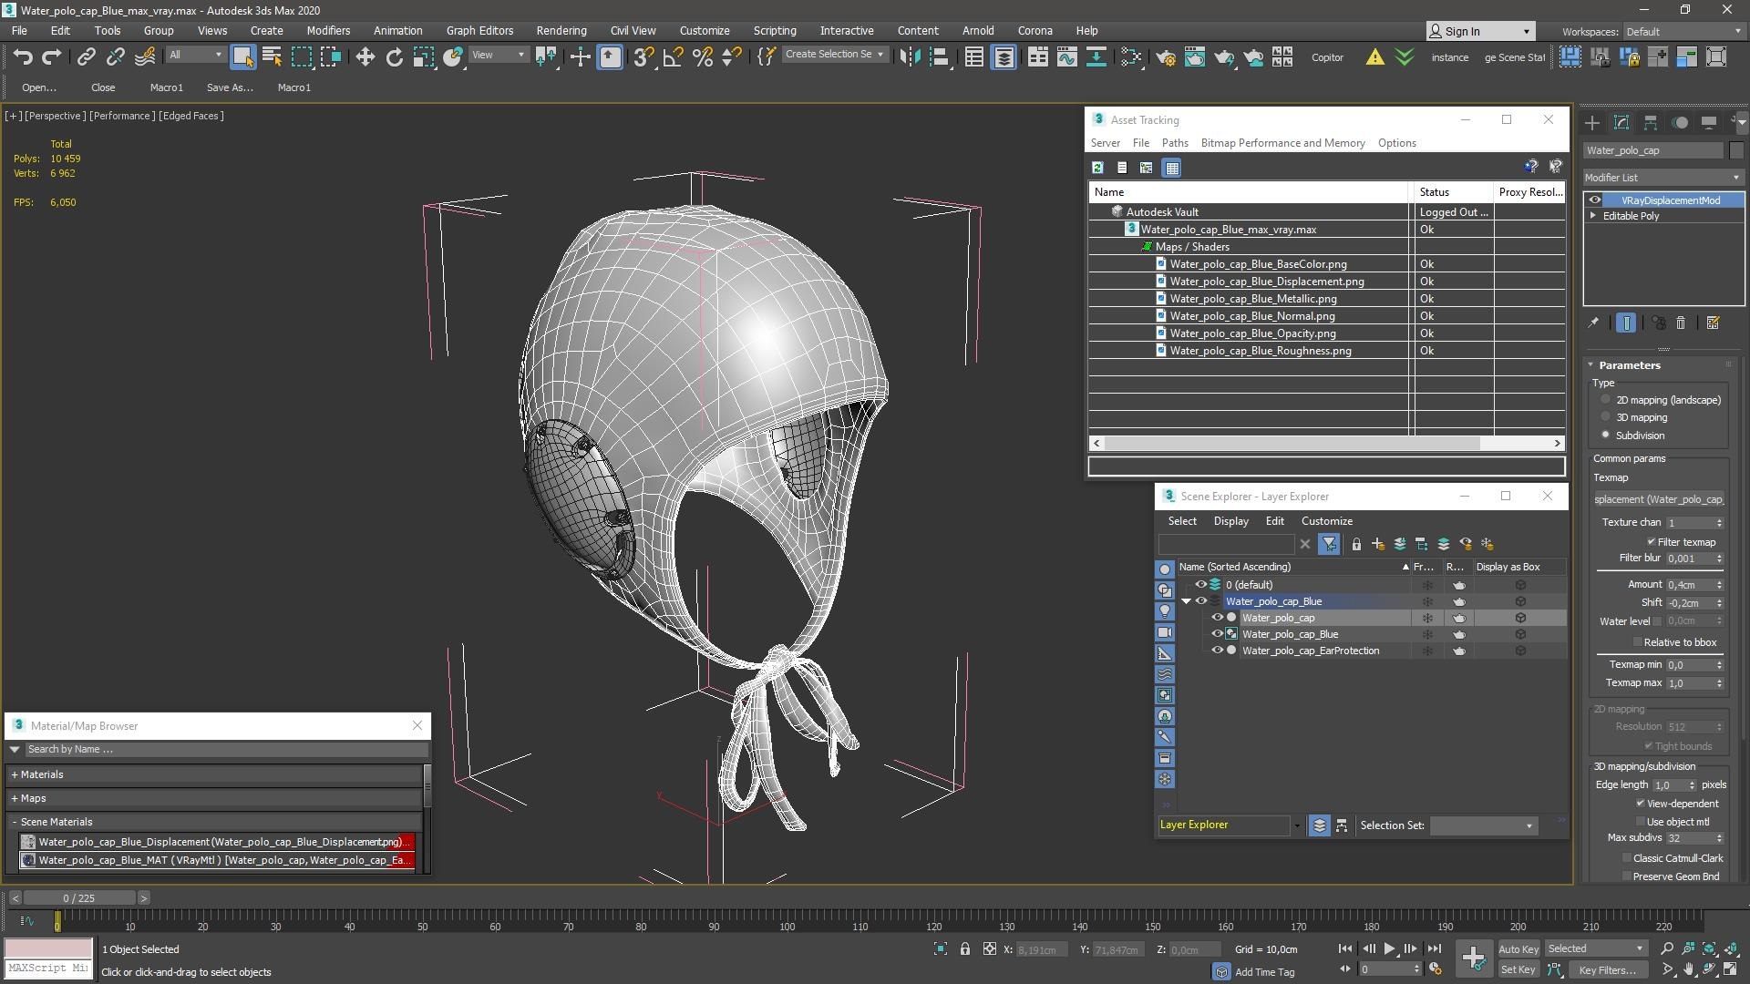
Task: Toggle the Angle Snap icon
Action: (x=673, y=57)
